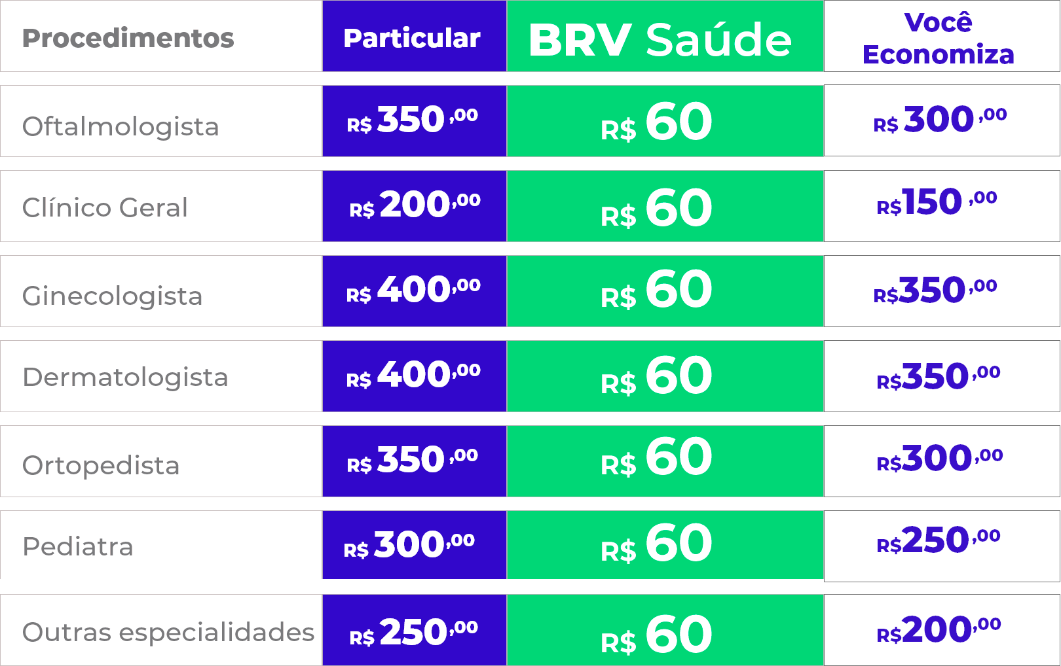
Task: Click the Clínico Geral procedure name
Action: pyautogui.click(x=105, y=207)
